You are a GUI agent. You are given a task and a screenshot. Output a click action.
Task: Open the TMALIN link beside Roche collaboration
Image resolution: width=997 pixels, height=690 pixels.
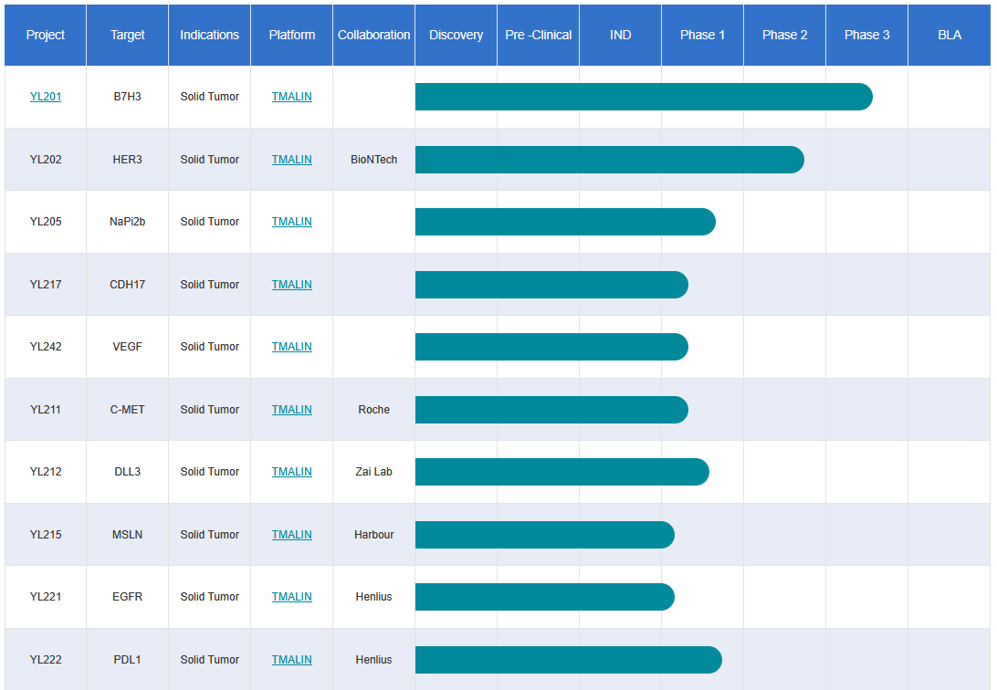point(290,409)
